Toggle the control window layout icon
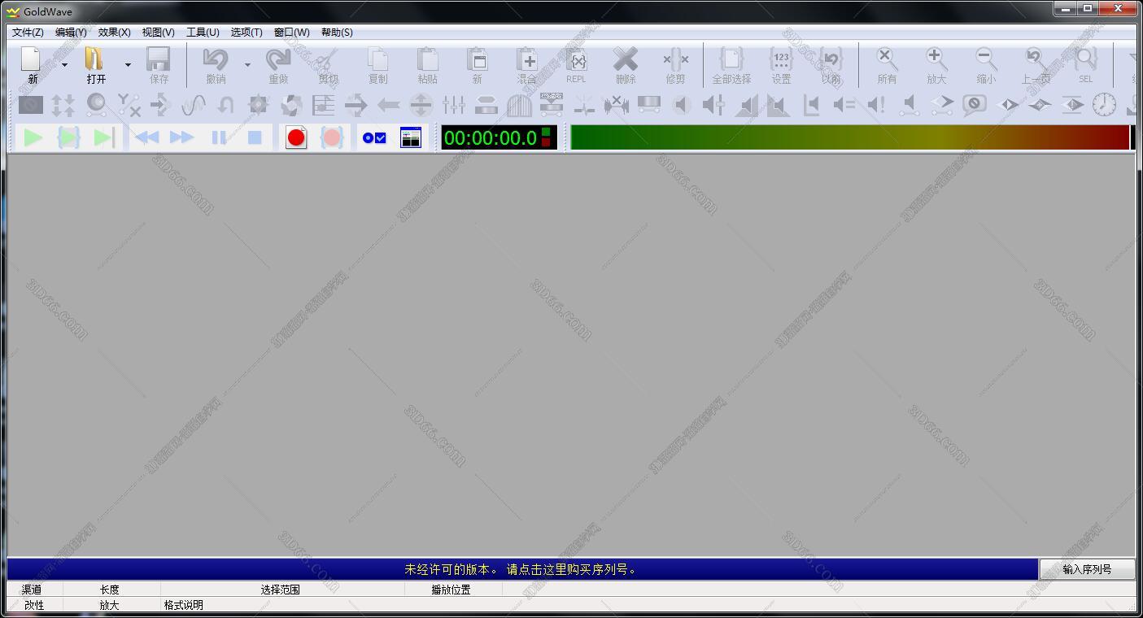 coord(411,137)
